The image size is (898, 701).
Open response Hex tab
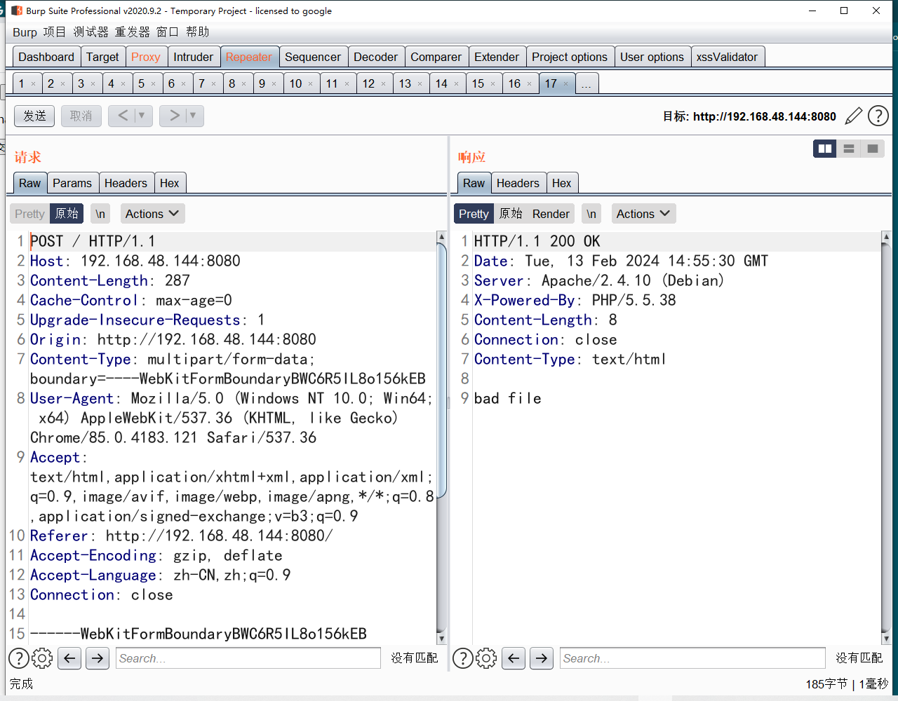coord(561,183)
